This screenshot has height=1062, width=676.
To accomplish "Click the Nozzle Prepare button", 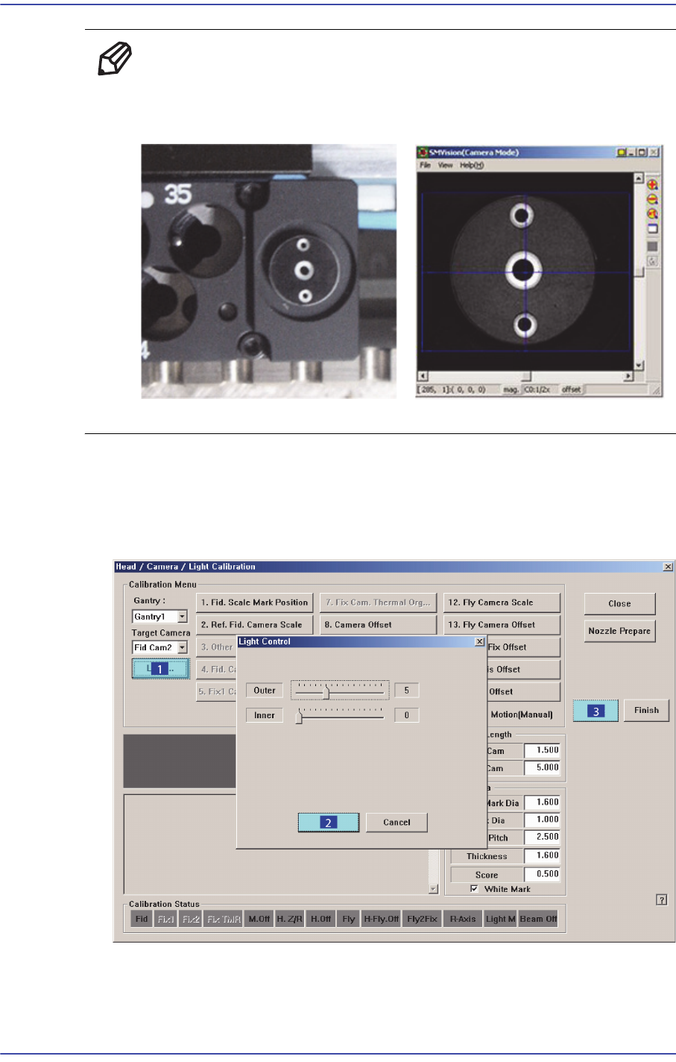I will pyautogui.click(x=619, y=631).
